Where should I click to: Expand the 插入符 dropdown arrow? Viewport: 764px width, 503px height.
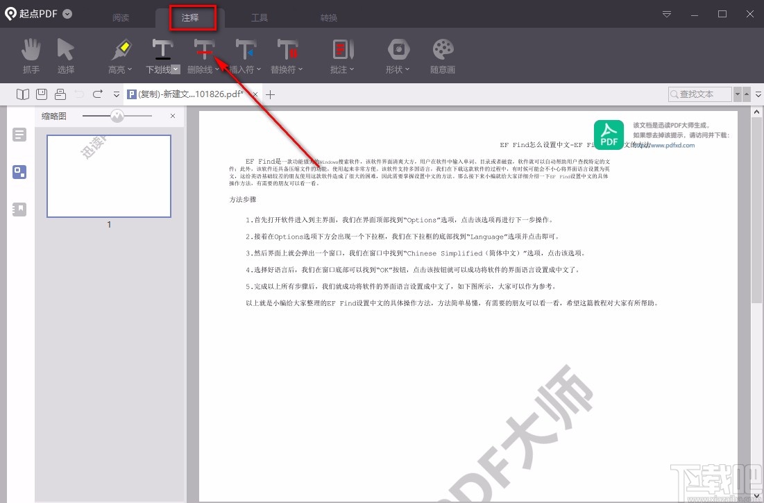coord(259,69)
